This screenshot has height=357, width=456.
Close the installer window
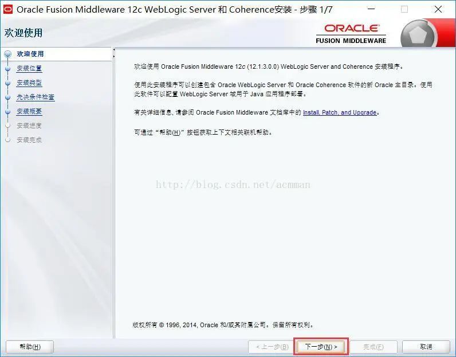[438, 9]
